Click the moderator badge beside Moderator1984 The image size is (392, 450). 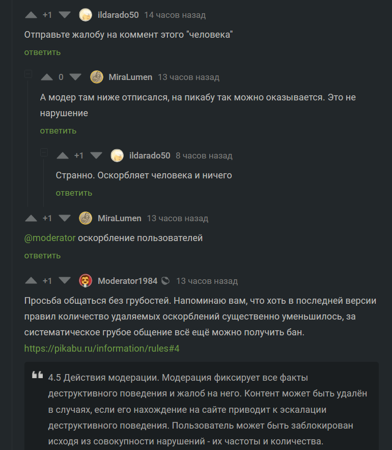click(x=165, y=281)
